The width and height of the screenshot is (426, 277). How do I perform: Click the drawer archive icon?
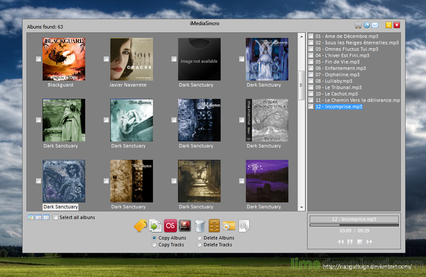pyautogui.click(x=214, y=226)
